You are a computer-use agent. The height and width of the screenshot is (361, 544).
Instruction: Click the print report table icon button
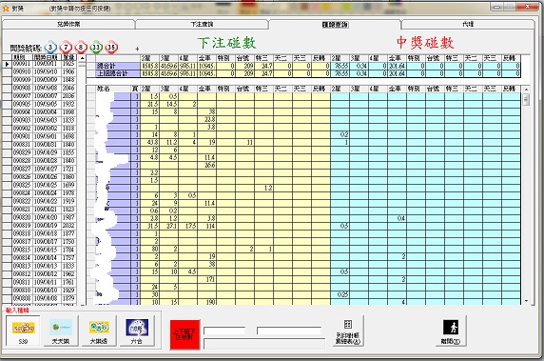pos(348,331)
